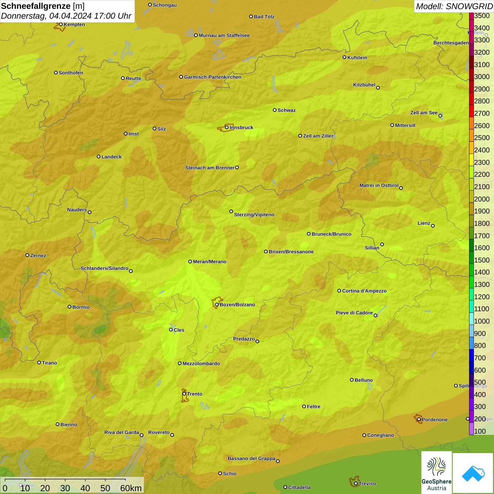Click the 1500 m green legend color
The height and width of the screenshot is (494, 494).
click(x=471, y=258)
